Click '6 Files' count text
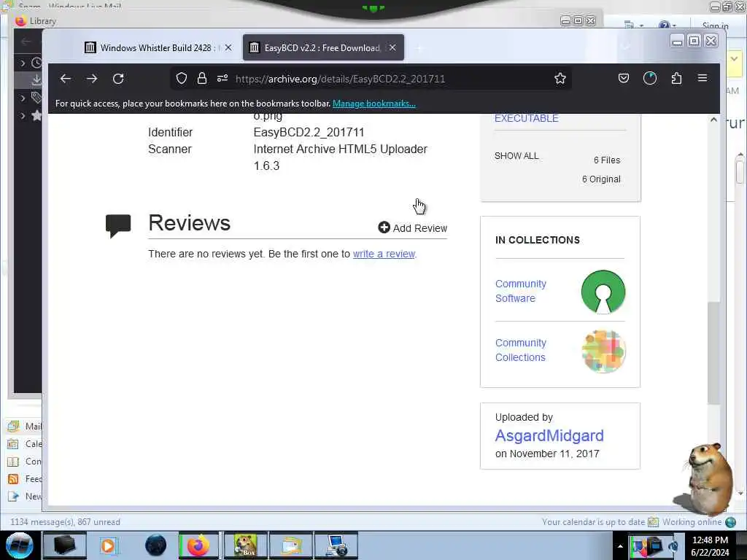 click(x=606, y=160)
